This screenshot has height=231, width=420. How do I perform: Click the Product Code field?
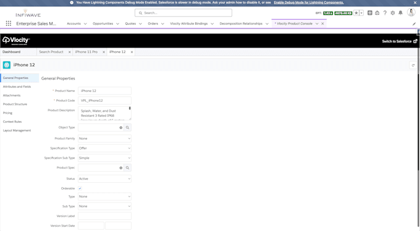pyautogui.click(x=104, y=101)
